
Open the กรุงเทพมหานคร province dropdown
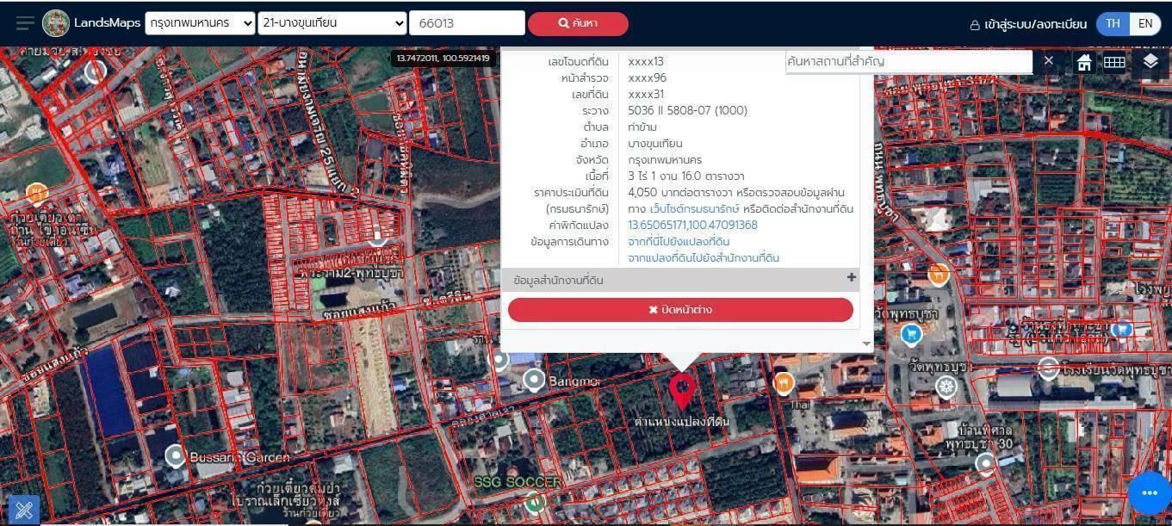[x=200, y=23]
